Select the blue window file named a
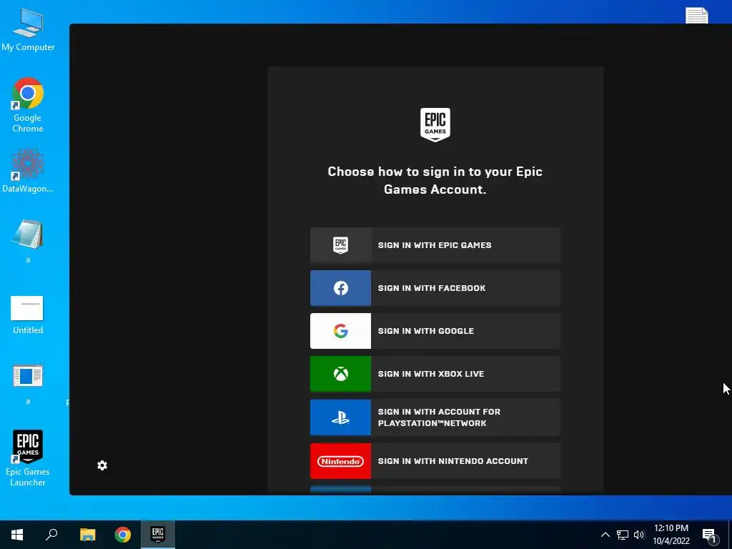This screenshot has width=732, height=549. [x=28, y=384]
